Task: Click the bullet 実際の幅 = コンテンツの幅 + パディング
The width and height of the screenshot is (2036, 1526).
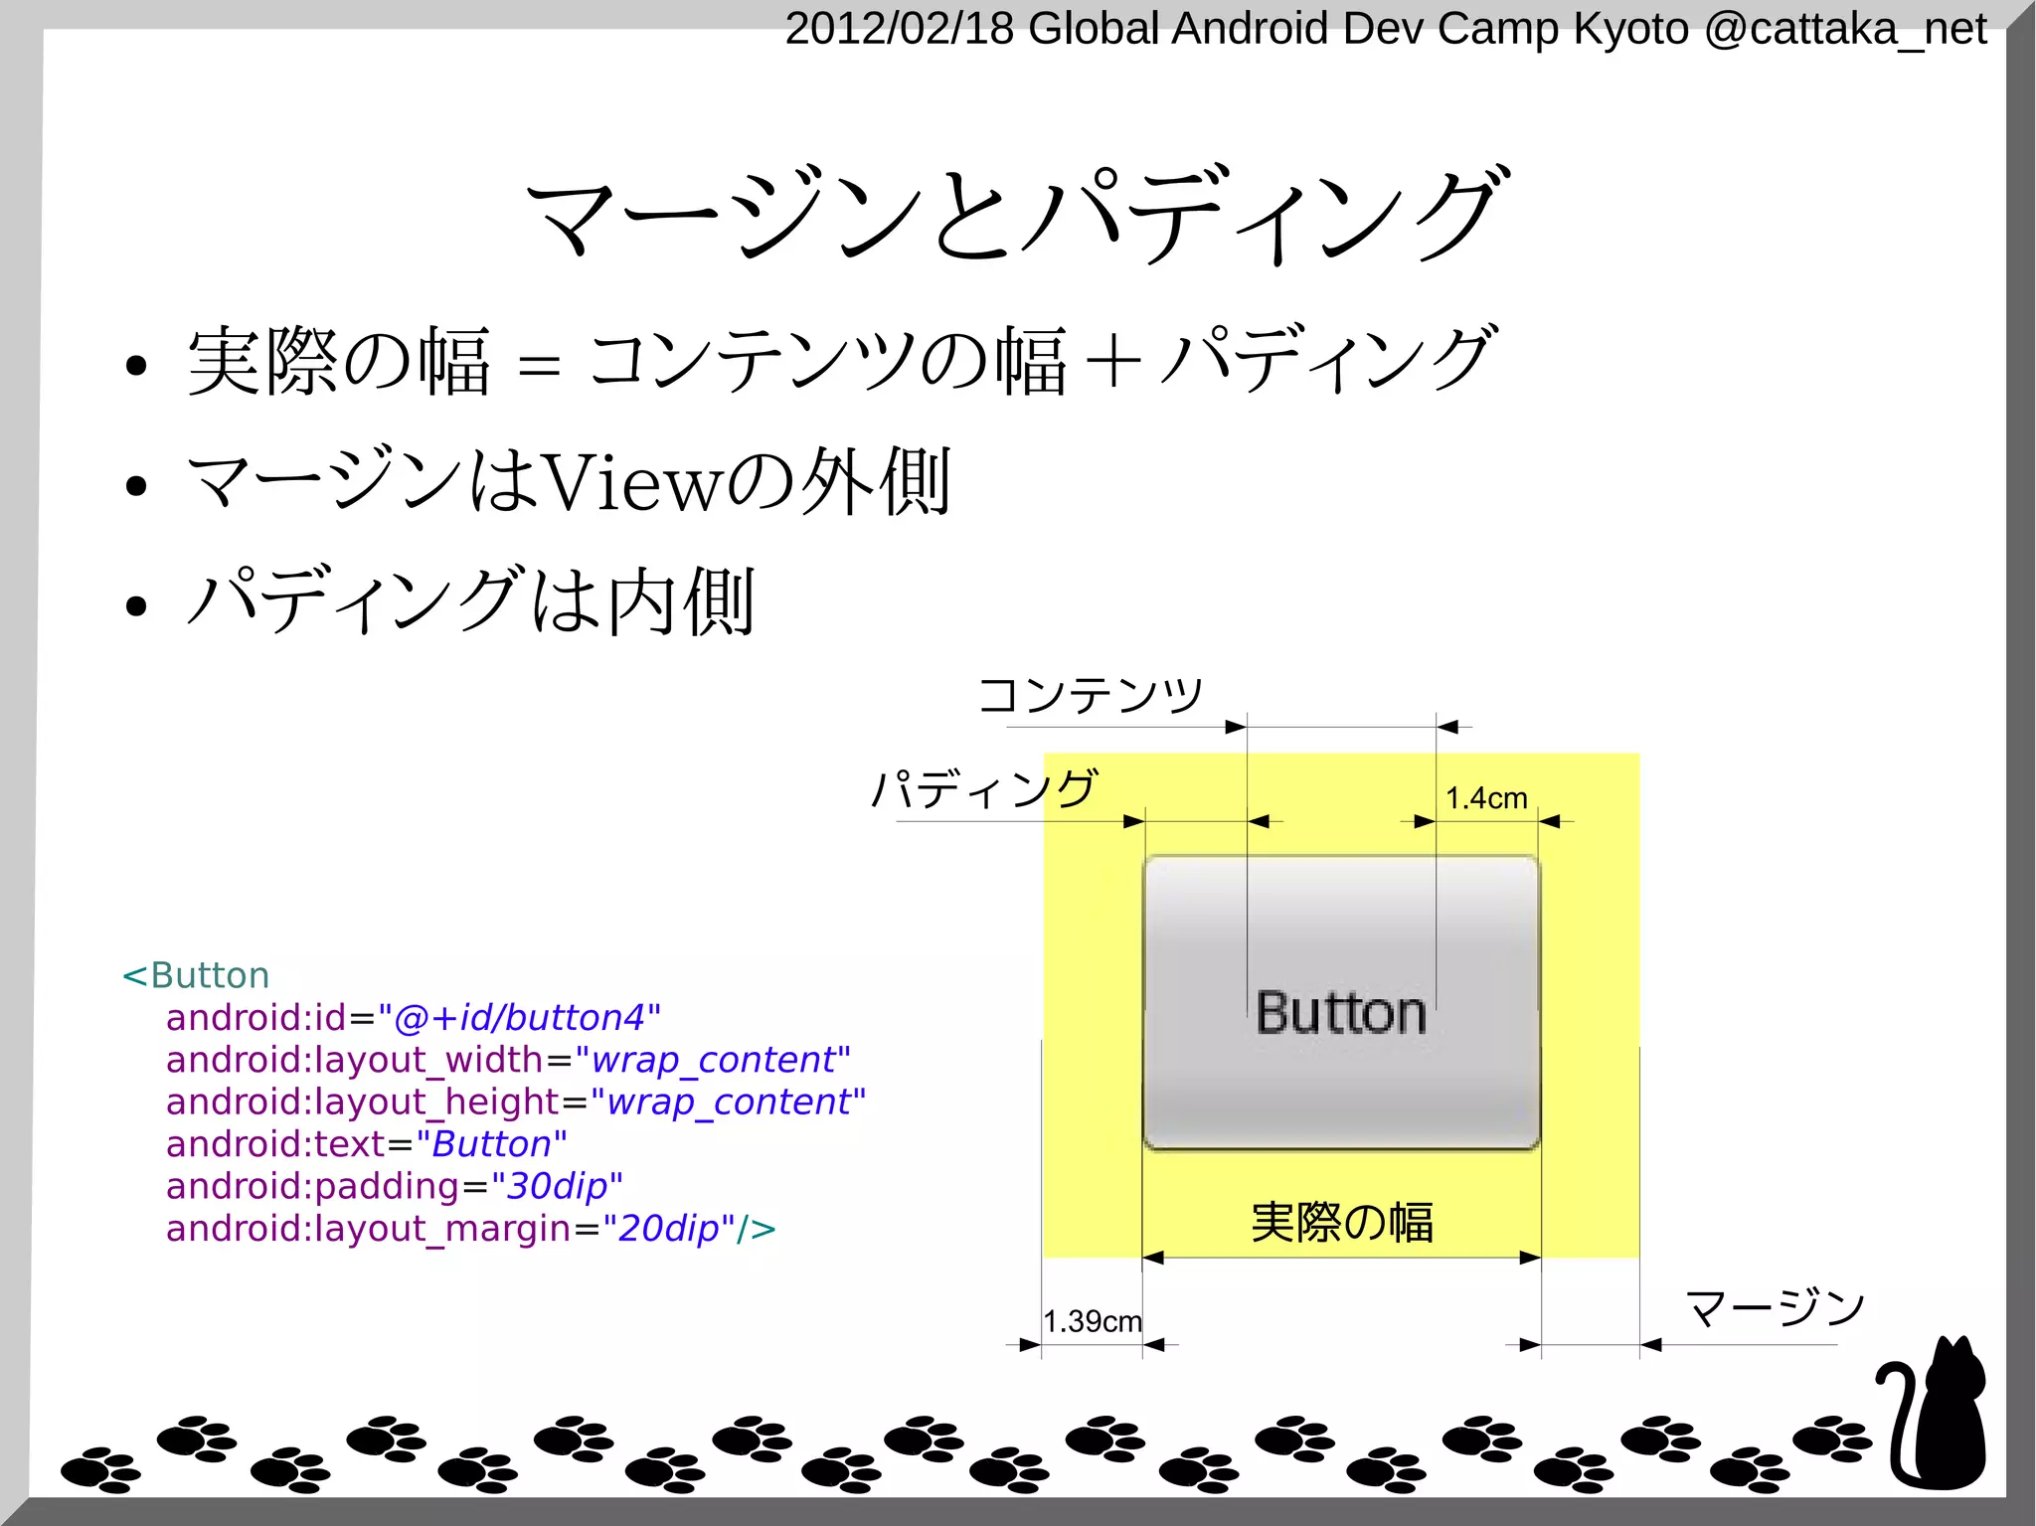Action: click(840, 360)
